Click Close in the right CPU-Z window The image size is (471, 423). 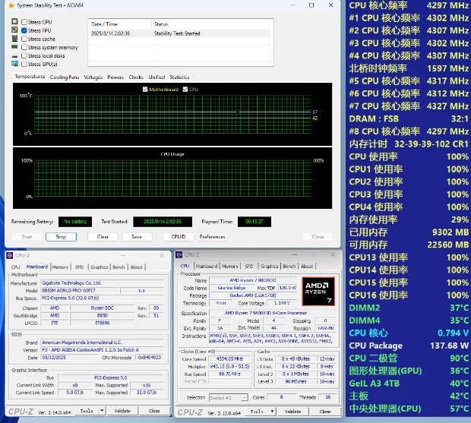(x=325, y=412)
